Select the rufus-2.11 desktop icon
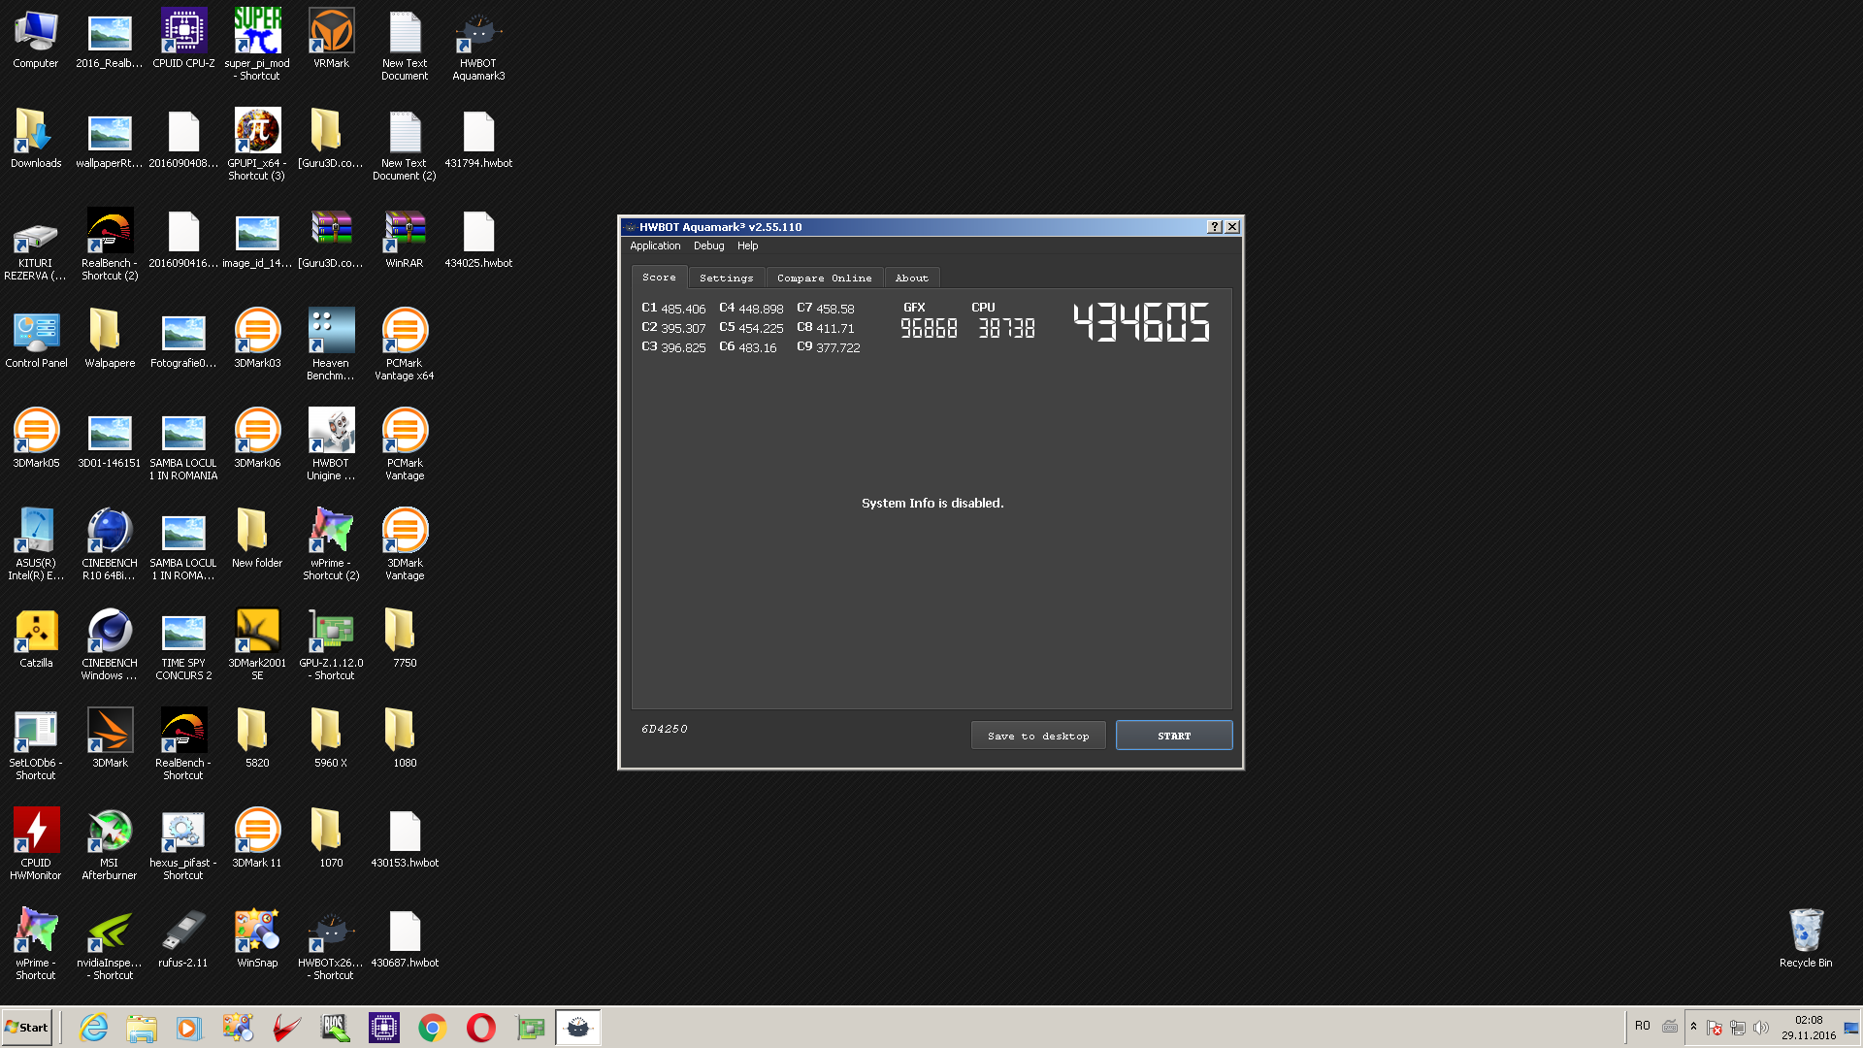This screenshot has height=1048, width=1863. (183, 938)
